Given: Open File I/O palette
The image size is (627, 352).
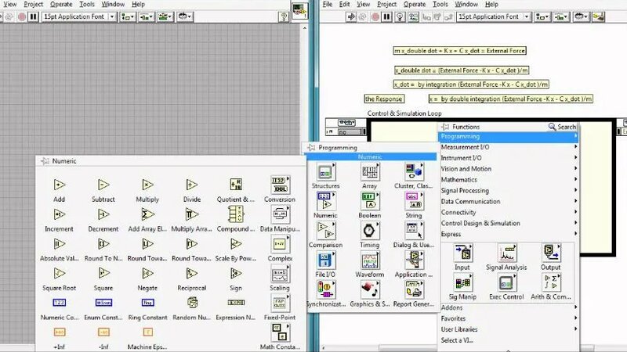Looking at the screenshot, I should pyautogui.click(x=325, y=260).
